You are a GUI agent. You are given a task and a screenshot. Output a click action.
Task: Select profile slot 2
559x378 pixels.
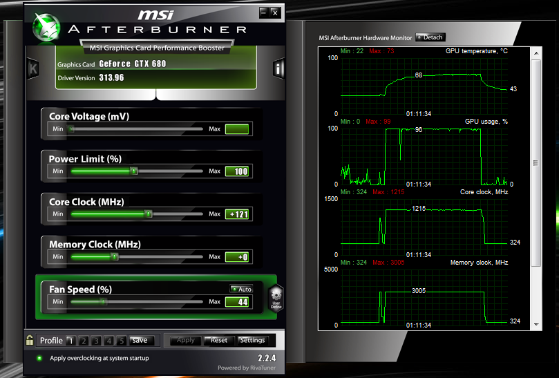click(x=84, y=341)
